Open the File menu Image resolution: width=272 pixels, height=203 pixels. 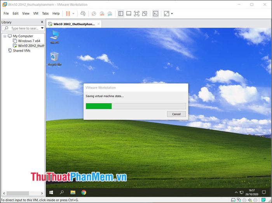(6, 13)
